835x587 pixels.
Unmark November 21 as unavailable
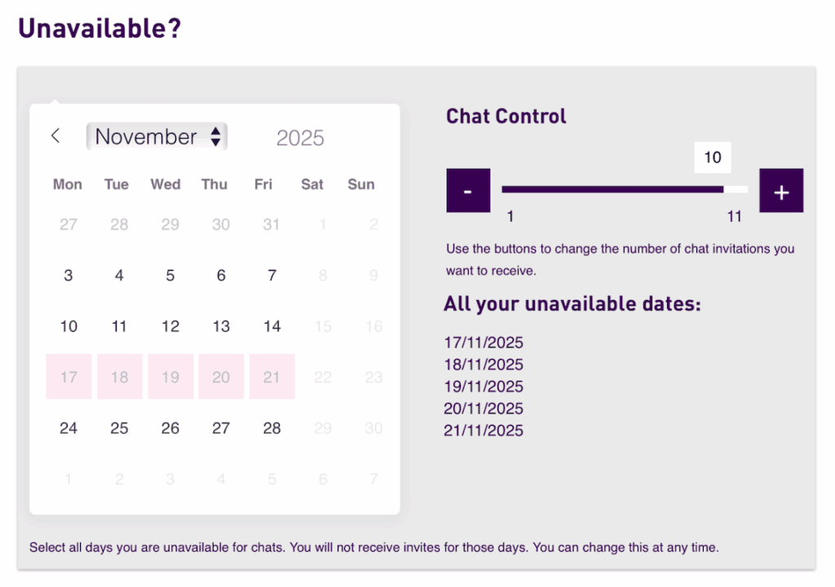coord(272,377)
